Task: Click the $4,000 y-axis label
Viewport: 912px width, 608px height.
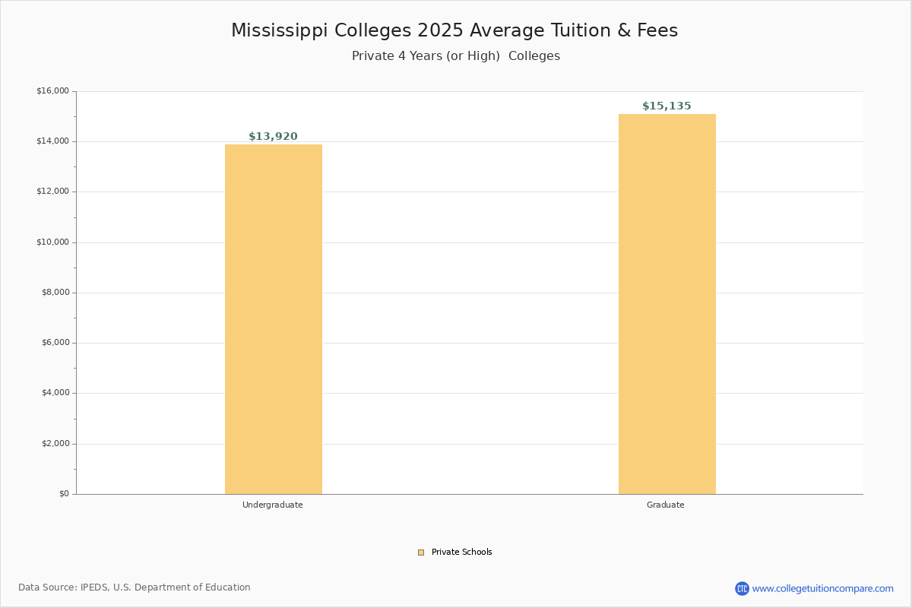Action: tap(54, 393)
